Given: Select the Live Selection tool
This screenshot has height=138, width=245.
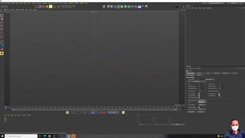Looking at the screenshot, I should [36, 7].
